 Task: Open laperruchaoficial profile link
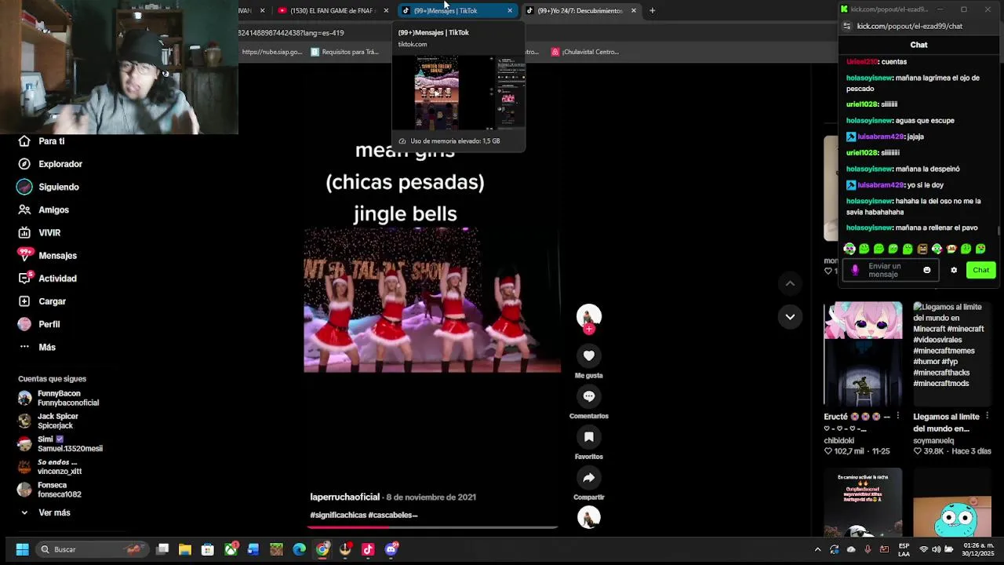point(344,497)
